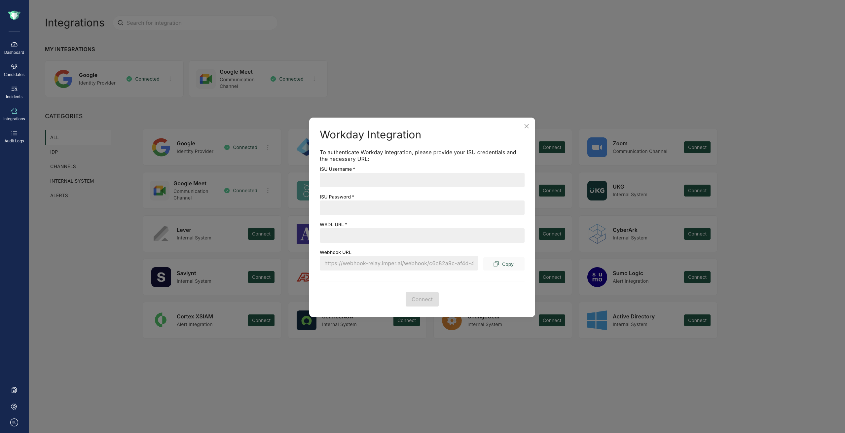The image size is (845, 433).
Task: Click the Connected status on My Integrations Google
Action: click(x=143, y=79)
